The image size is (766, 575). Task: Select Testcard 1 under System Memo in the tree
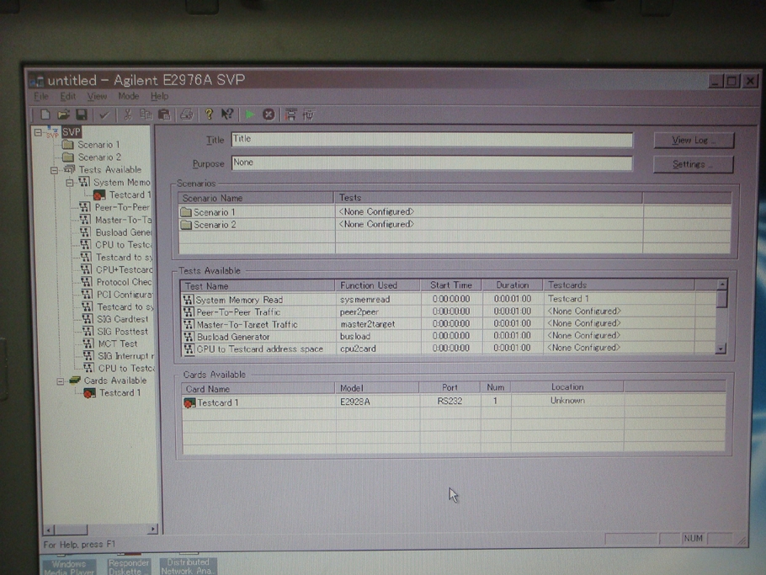[130, 194]
